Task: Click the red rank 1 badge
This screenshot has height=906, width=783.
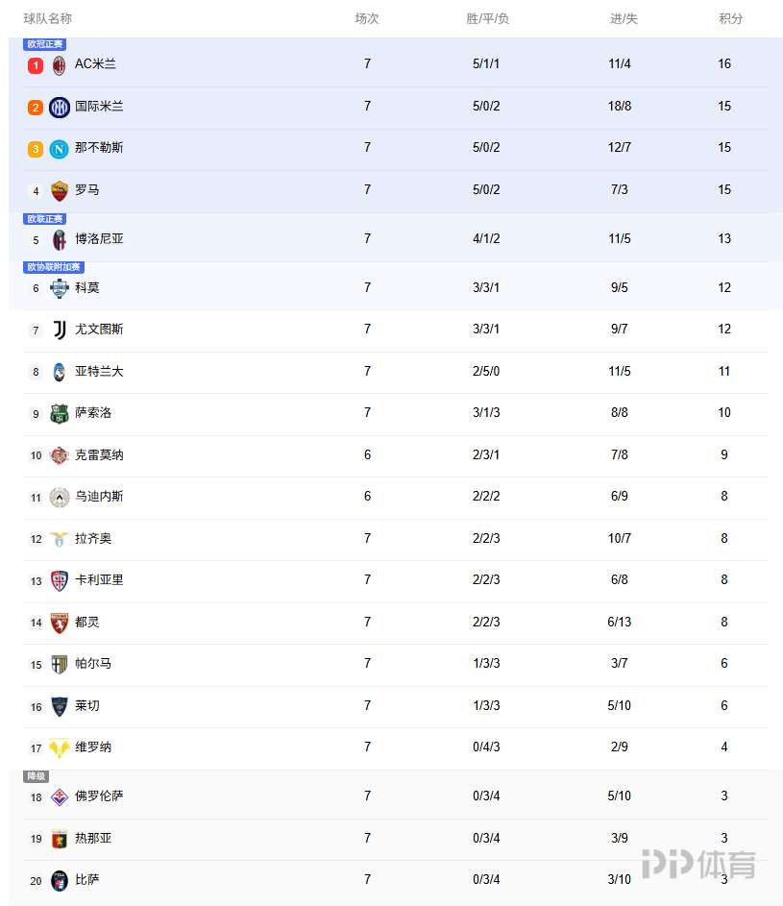Action: coord(36,65)
